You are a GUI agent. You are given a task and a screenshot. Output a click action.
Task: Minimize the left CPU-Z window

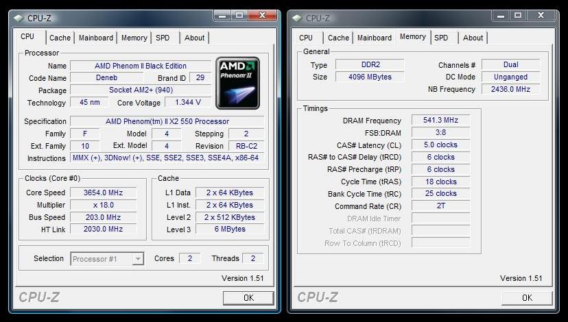click(223, 16)
